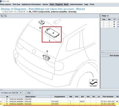Click the 06/07 Bis date cell

82,102
